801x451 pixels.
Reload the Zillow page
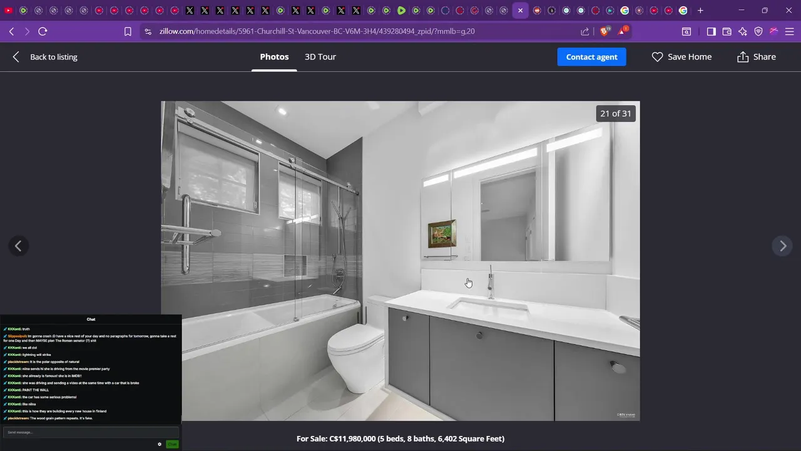(x=43, y=31)
